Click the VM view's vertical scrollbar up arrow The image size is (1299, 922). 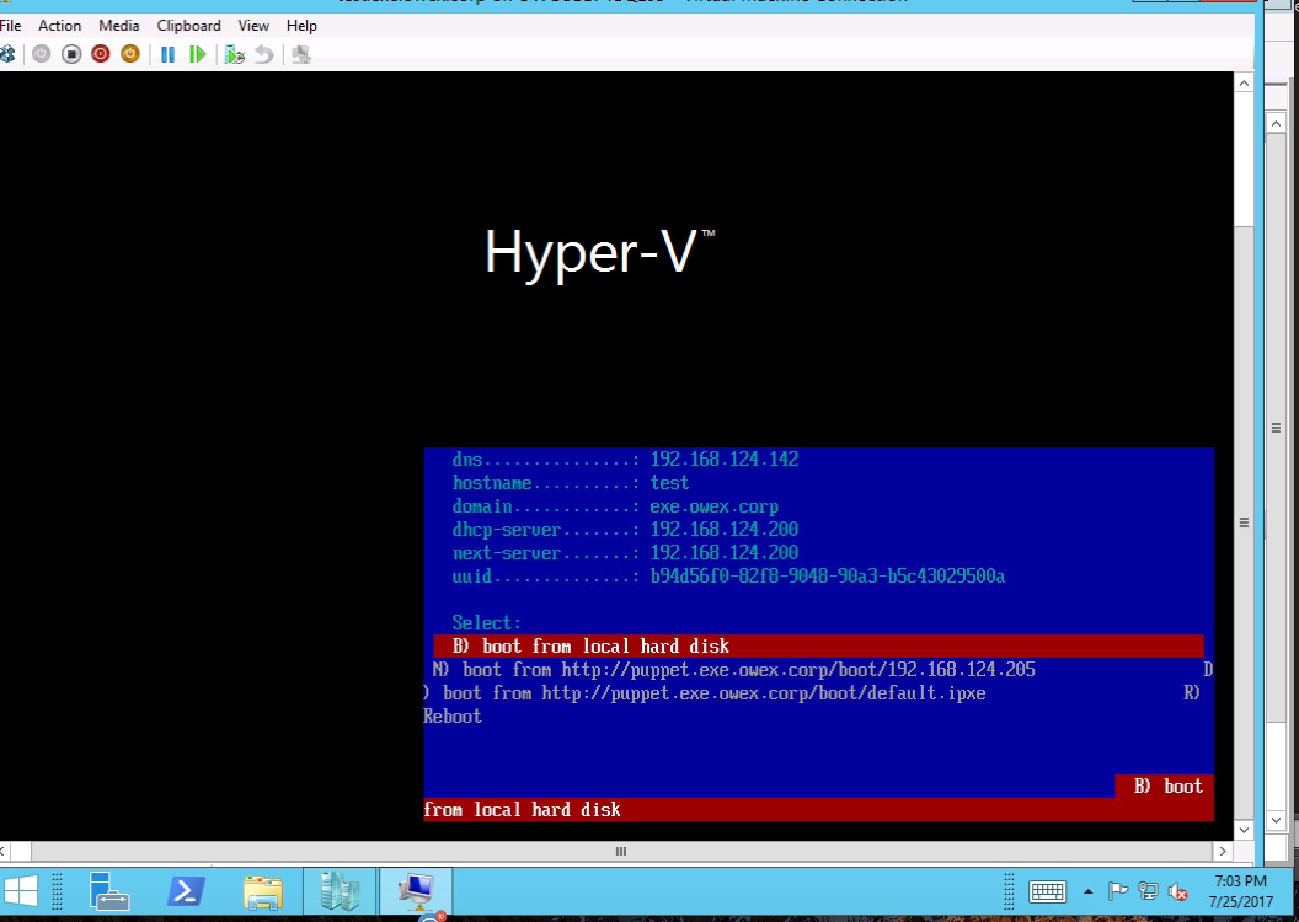(x=1244, y=83)
